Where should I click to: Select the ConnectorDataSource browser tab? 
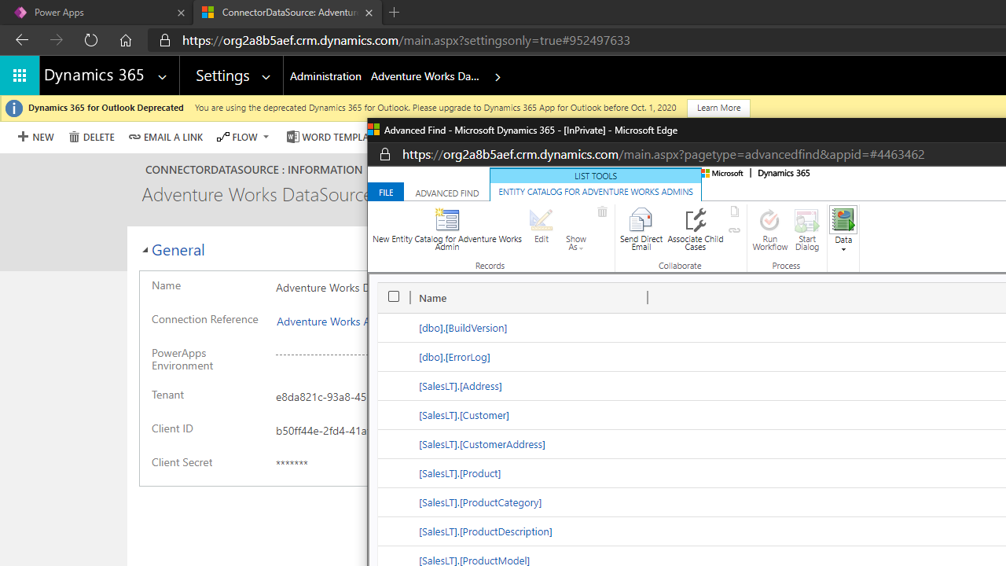pos(287,13)
